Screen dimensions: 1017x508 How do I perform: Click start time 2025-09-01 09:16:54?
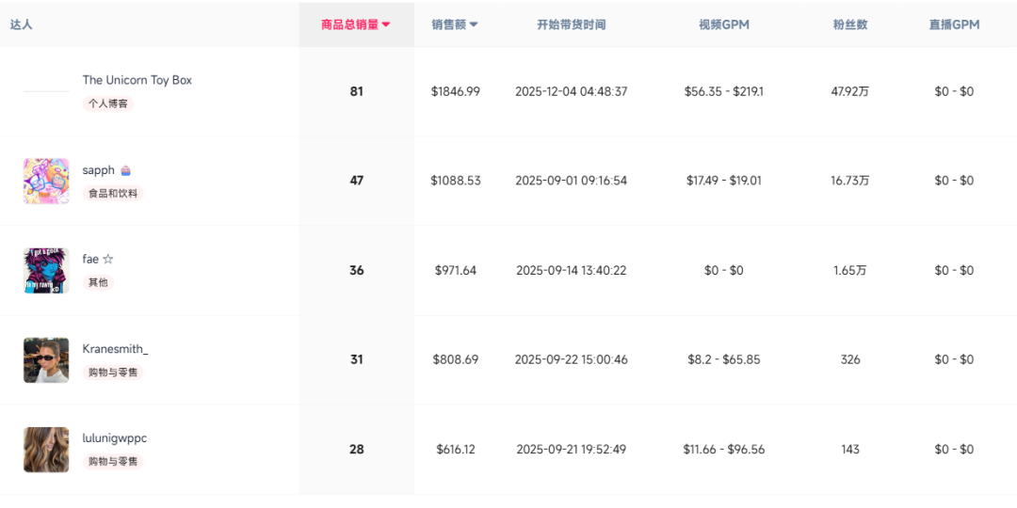click(x=572, y=181)
